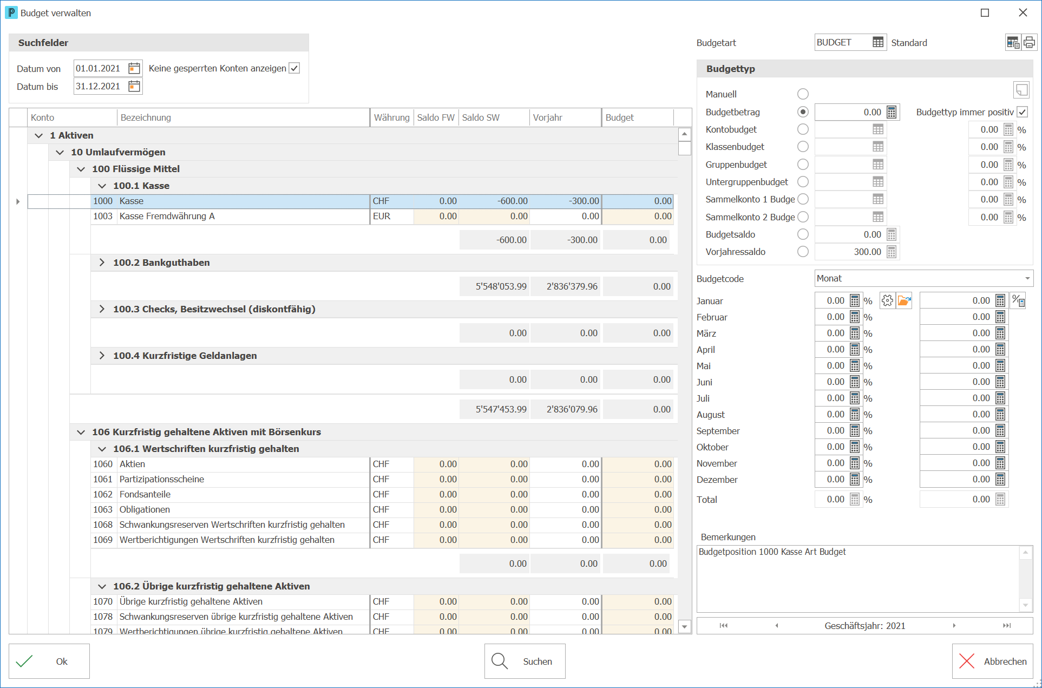Select the Kontobudget radio button
This screenshot has width=1042, height=688.
(803, 129)
